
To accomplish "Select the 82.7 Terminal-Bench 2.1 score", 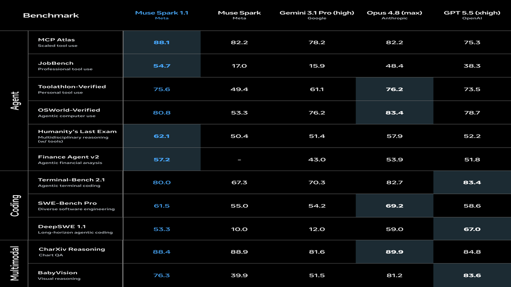I will [394, 182].
